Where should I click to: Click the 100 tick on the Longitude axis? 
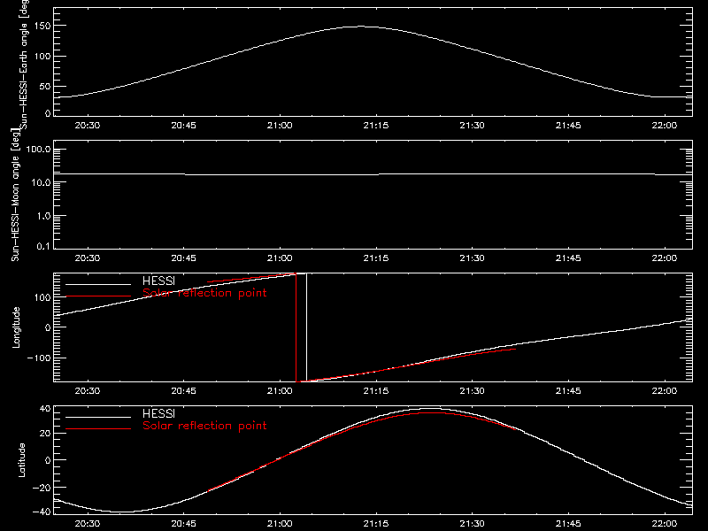42,297
